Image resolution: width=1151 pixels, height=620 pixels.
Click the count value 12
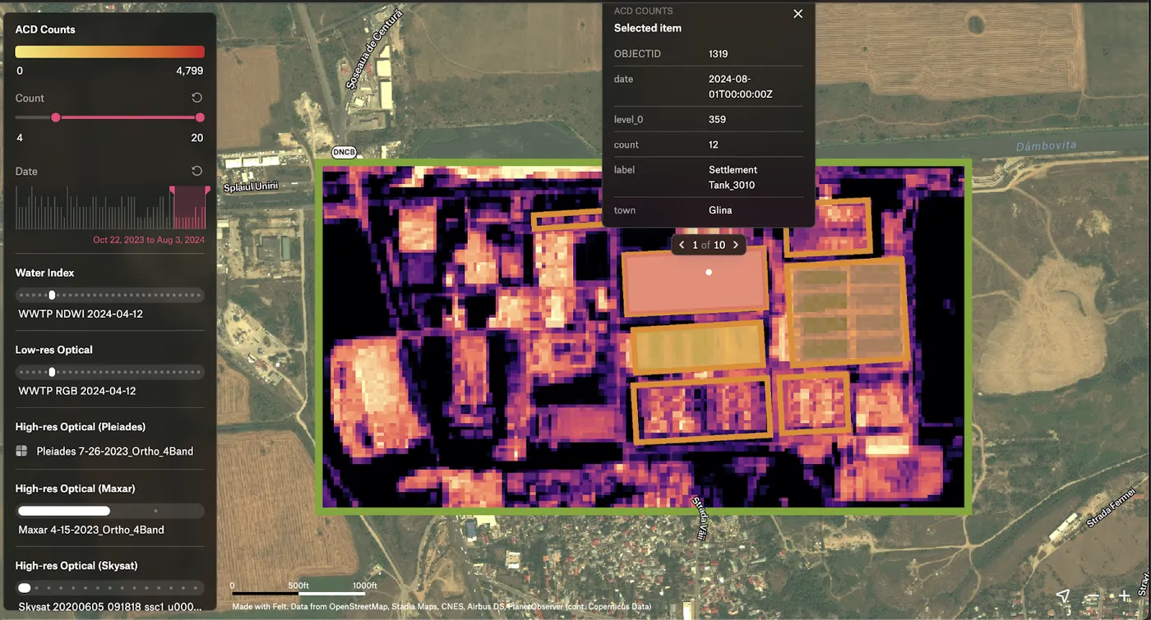pos(714,145)
